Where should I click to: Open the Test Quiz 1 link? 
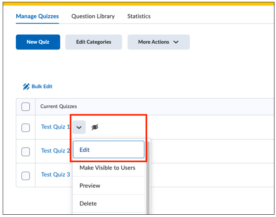point(55,127)
